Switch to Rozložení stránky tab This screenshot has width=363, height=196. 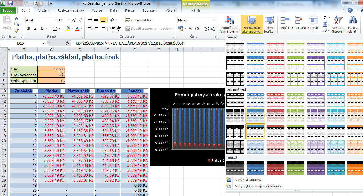[x=71, y=10]
